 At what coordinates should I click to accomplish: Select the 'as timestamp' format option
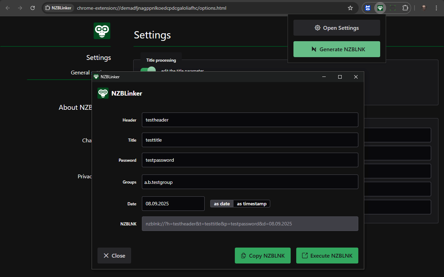point(251,204)
